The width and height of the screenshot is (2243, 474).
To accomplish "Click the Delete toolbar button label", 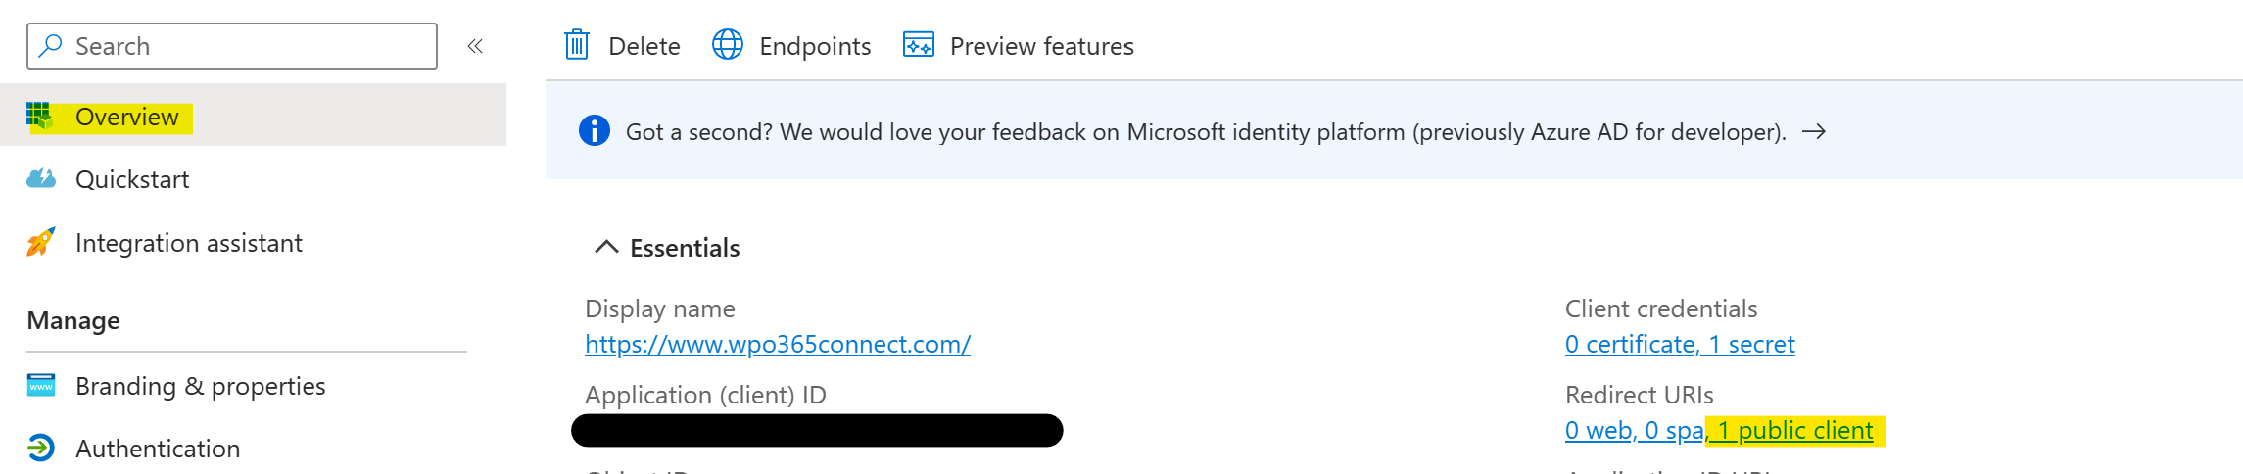I will click(x=644, y=46).
